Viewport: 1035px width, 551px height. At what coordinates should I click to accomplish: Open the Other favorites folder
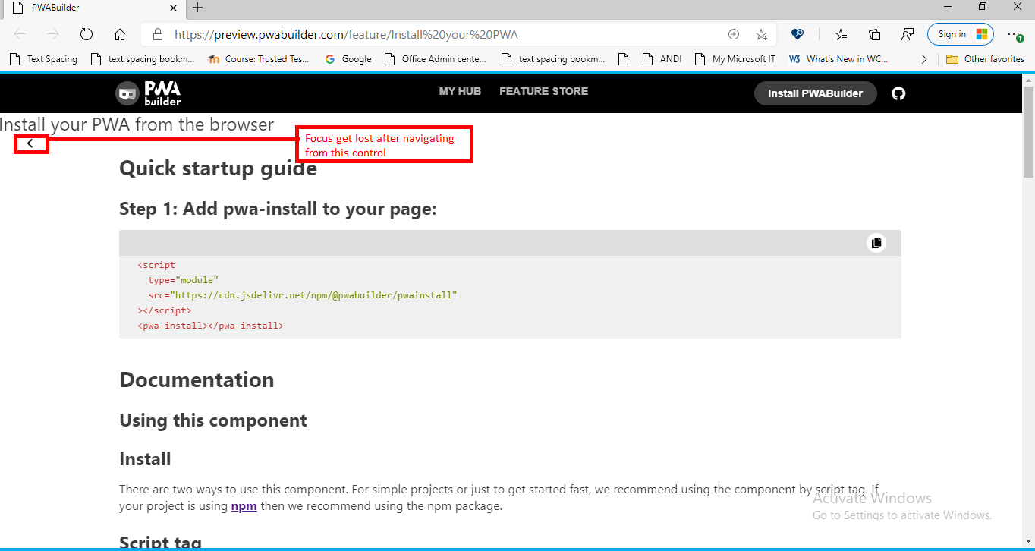click(x=985, y=58)
